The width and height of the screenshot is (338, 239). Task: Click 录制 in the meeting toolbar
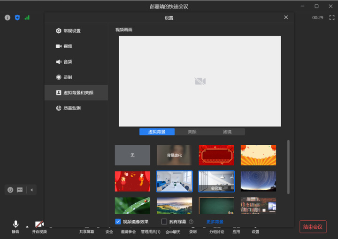193,232
